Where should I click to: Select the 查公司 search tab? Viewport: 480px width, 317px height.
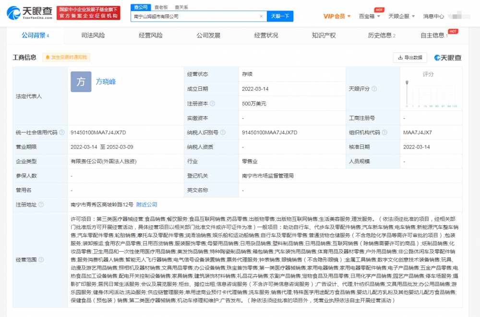pyautogui.click(x=141, y=7)
